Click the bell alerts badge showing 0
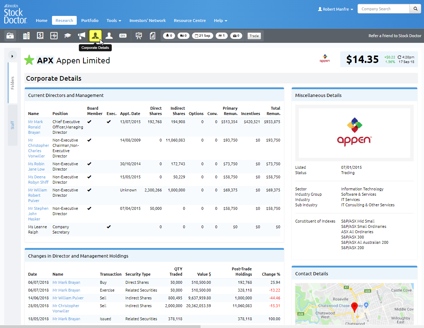This screenshot has height=328, width=424. [x=169, y=36]
